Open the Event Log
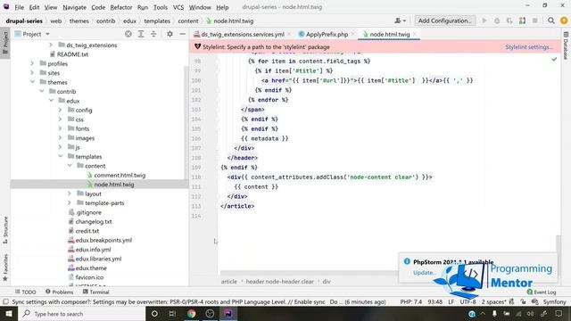571x321 pixels. pos(542,292)
